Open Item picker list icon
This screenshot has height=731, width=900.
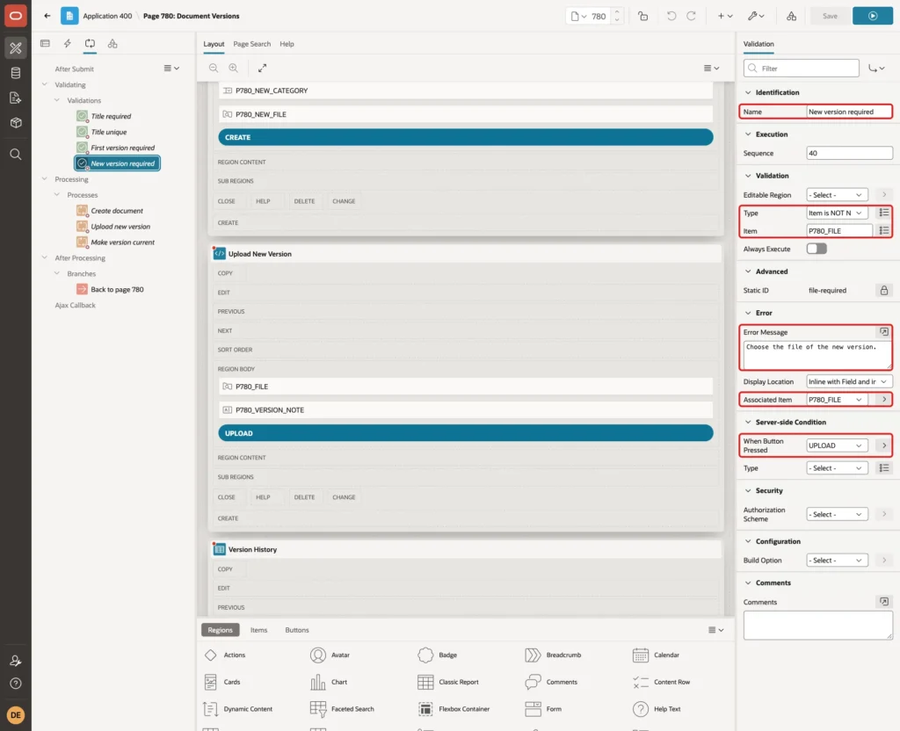pyautogui.click(x=884, y=231)
